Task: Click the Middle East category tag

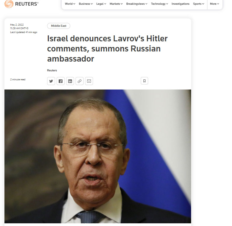Action: [x=59, y=26]
